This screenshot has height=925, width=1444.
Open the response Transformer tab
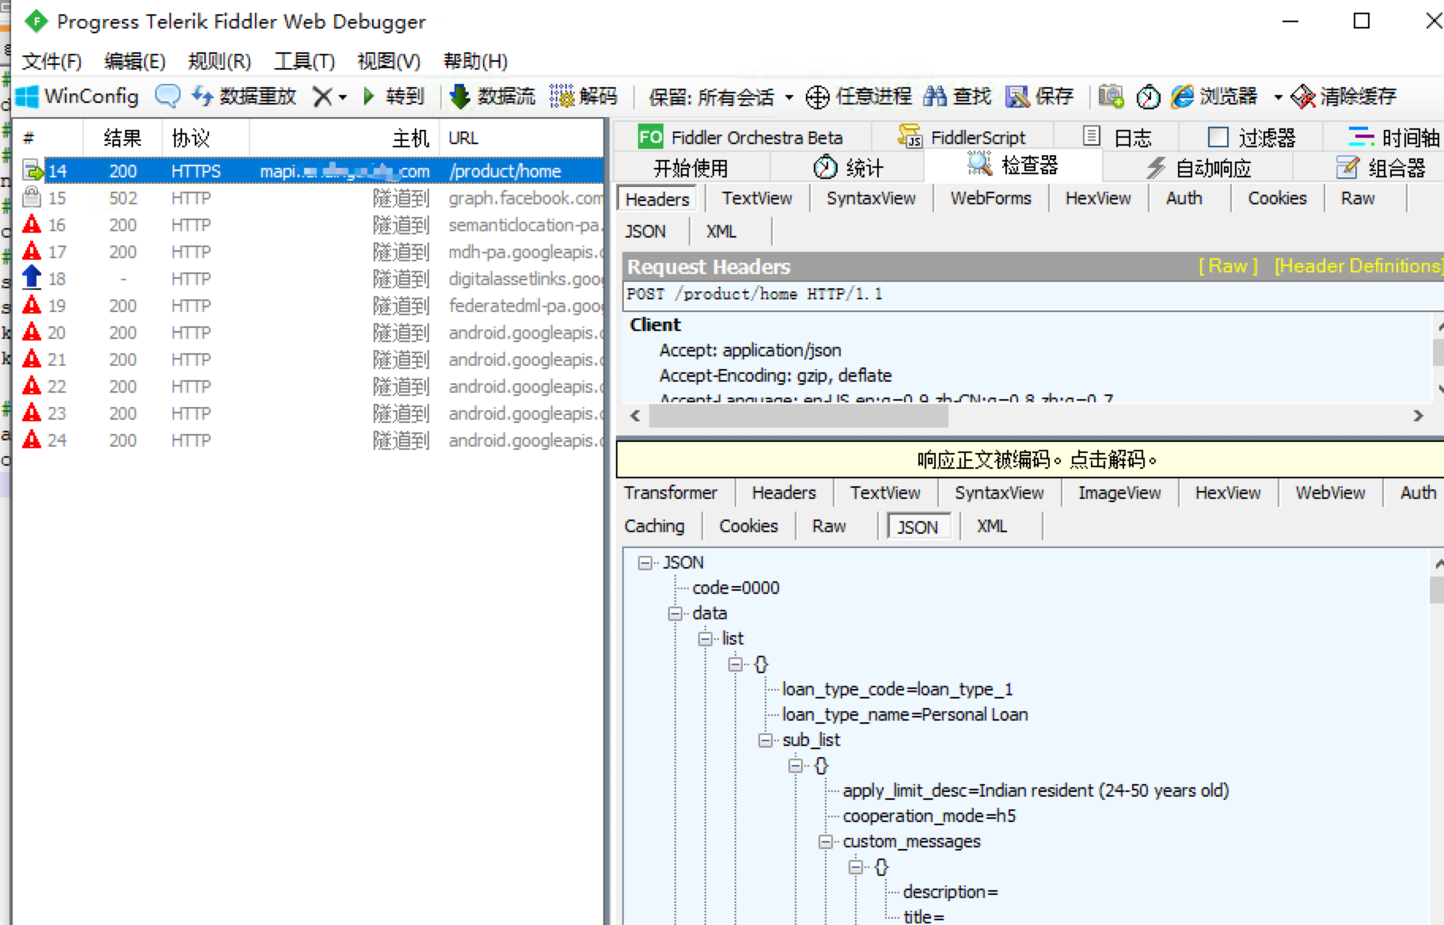click(671, 493)
